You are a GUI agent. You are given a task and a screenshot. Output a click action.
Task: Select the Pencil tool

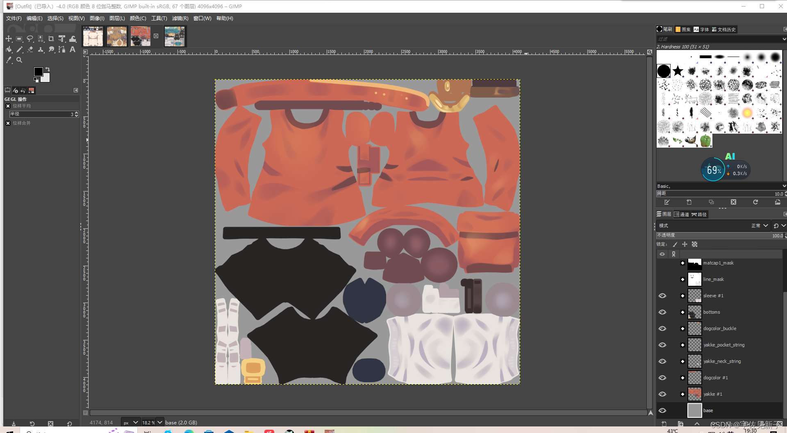(x=19, y=49)
